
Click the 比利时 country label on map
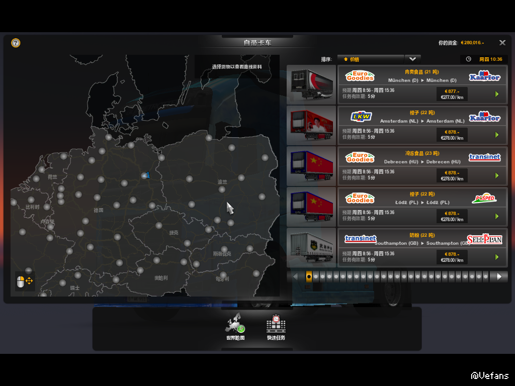point(33,207)
